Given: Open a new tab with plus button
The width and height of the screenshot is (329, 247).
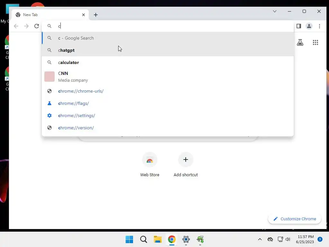Looking at the screenshot, I should pos(96,15).
